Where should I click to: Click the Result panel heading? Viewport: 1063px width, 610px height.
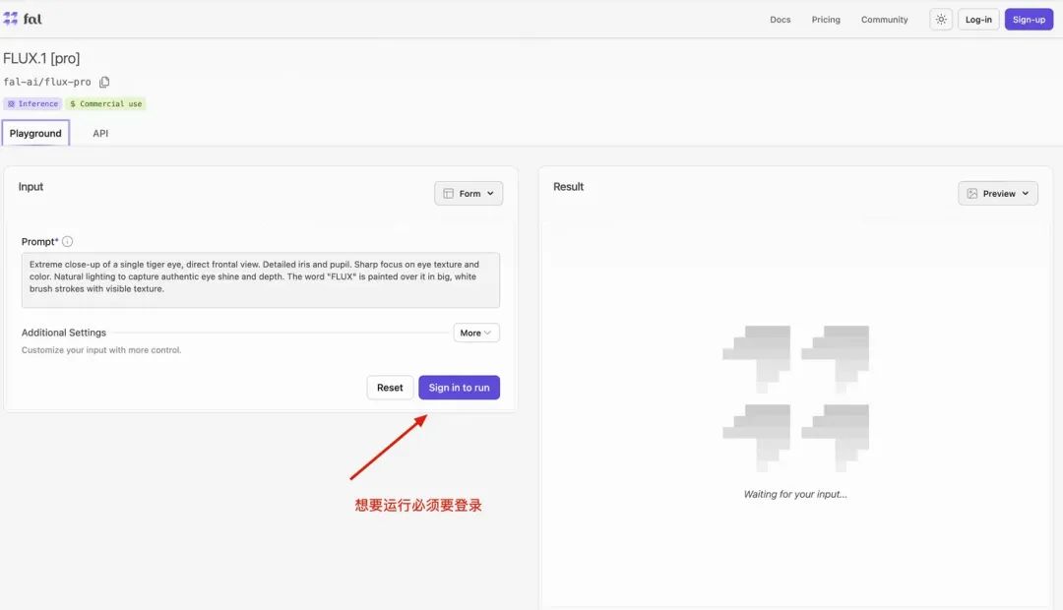tap(568, 186)
